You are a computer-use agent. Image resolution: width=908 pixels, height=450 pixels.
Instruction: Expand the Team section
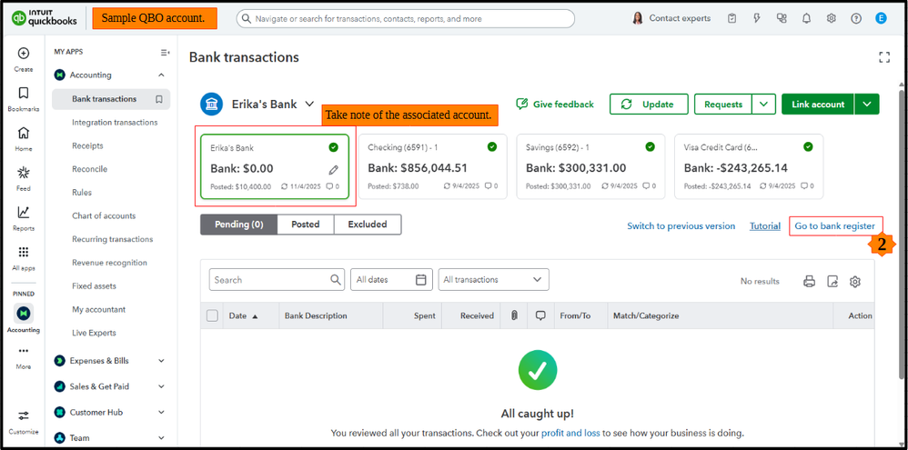(x=162, y=438)
